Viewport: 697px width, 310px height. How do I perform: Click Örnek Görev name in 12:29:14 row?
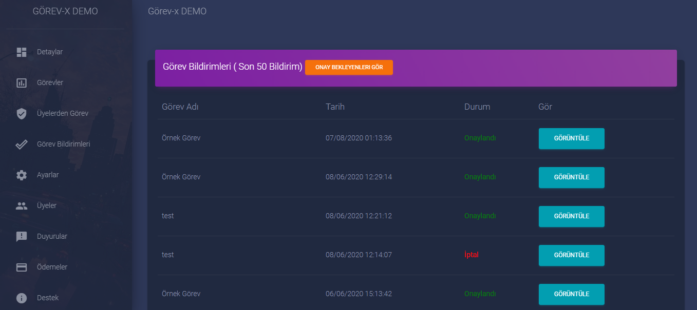[x=181, y=177]
